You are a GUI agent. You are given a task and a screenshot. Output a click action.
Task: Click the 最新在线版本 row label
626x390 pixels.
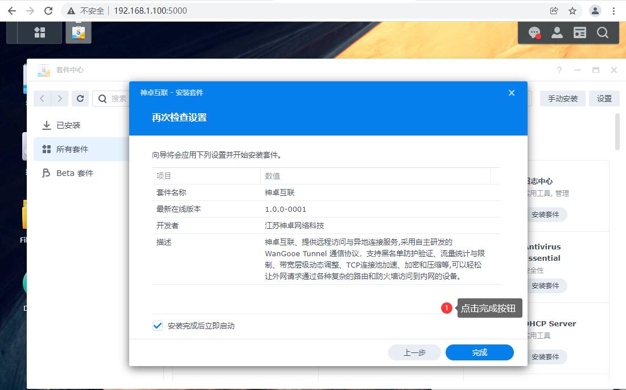point(179,209)
